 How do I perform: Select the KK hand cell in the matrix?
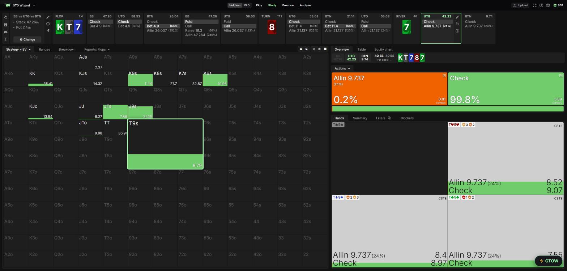pos(40,78)
